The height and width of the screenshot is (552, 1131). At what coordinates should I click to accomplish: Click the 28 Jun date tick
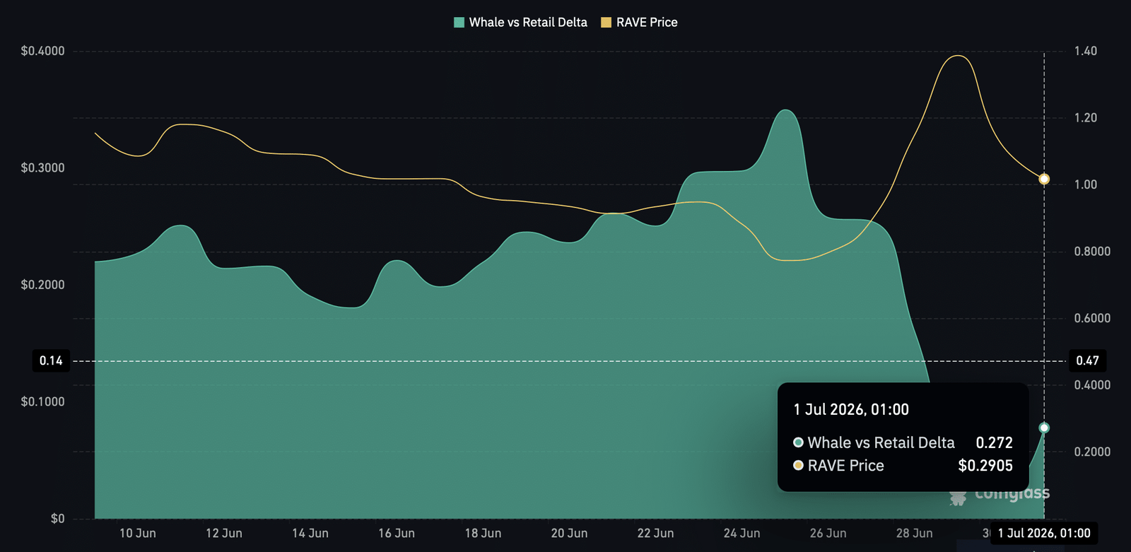[914, 534]
